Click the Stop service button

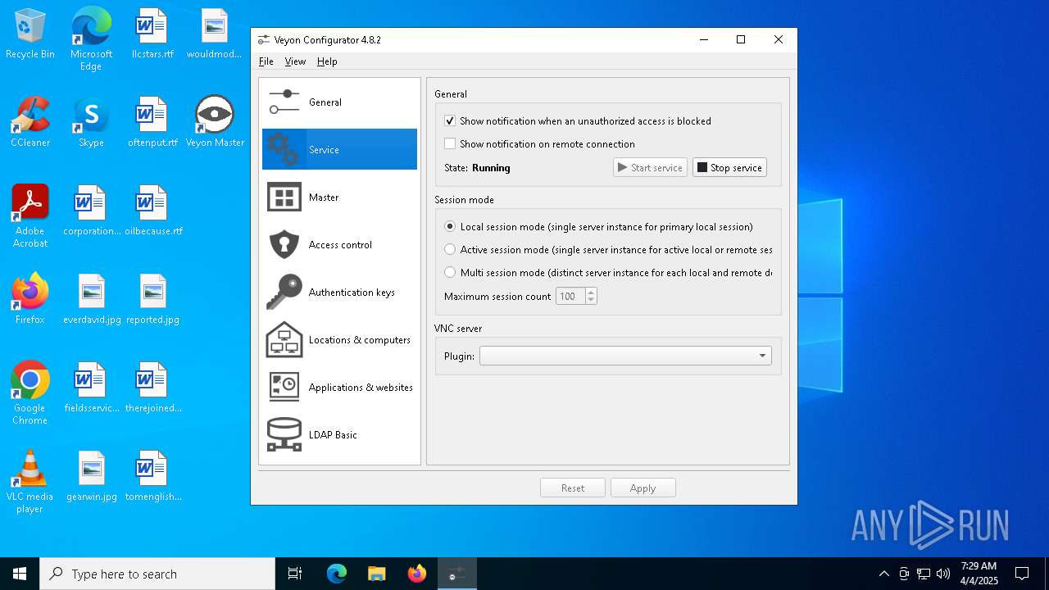729,167
